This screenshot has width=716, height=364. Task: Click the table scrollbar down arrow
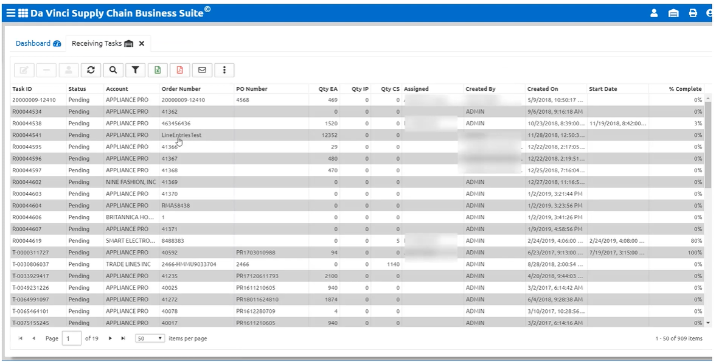click(707, 323)
